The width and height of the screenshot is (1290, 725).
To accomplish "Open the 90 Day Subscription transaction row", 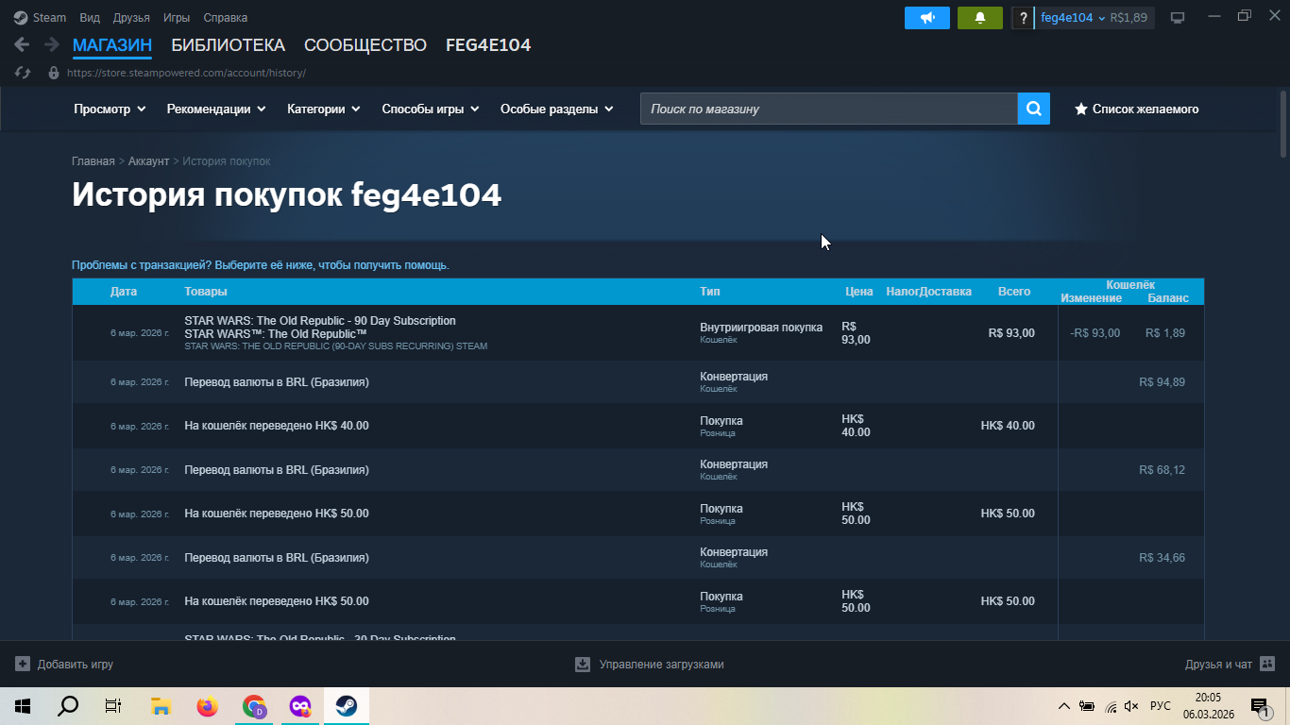I will point(638,333).
